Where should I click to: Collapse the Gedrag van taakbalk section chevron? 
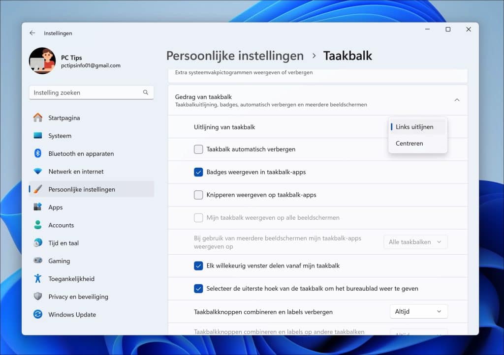(457, 100)
